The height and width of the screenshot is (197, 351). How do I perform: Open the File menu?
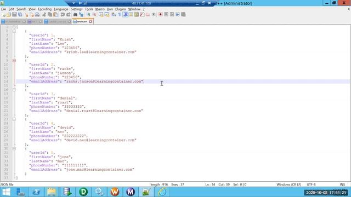(x=4, y=9)
